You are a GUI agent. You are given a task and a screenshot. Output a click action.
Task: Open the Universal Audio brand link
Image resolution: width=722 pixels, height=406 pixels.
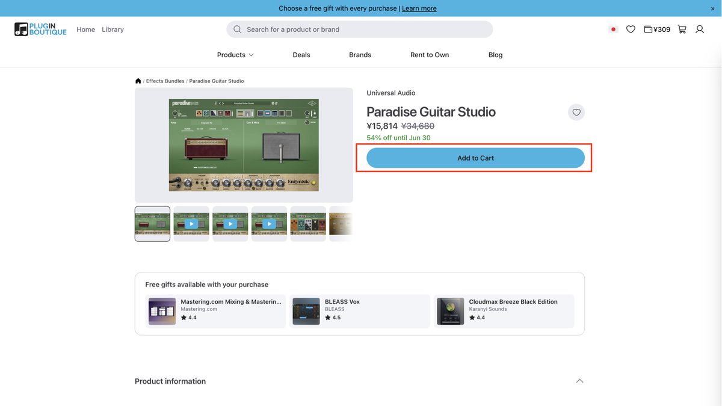click(390, 93)
